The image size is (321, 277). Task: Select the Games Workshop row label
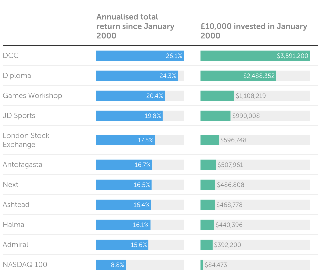(x=32, y=96)
